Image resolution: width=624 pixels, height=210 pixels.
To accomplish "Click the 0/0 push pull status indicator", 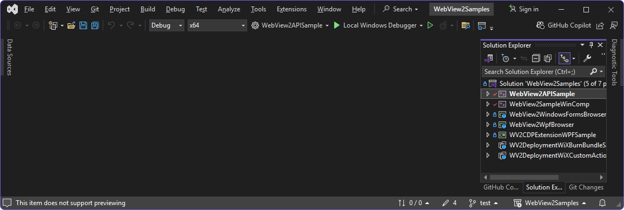I will pos(414,203).
